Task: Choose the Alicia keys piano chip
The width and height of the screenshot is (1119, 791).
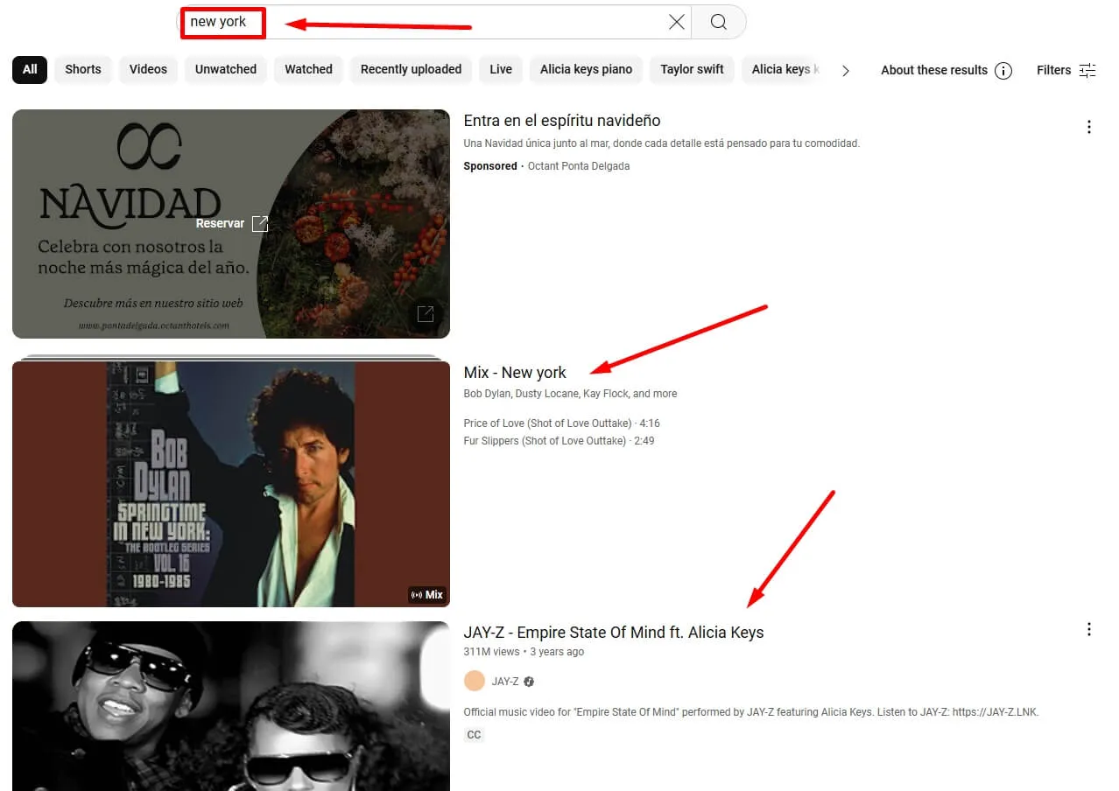Action: pyautogui.click(x=586, y=70)
